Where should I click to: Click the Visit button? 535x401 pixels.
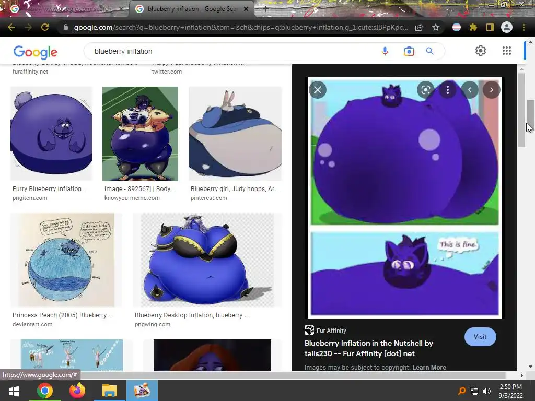480,337
